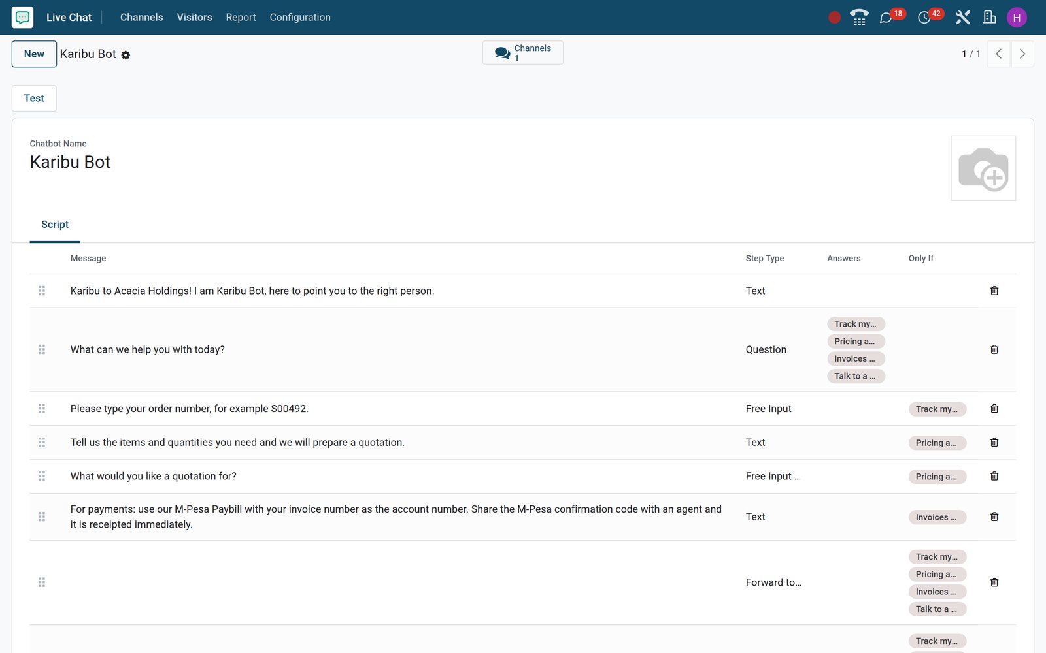The width and height of the screenshot is (1046, 653).
Task: Click drag handle of the Forward to row
Action: (x=42, y=582)
